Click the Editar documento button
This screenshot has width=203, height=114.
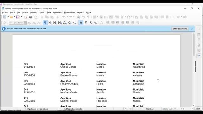(180, 29)
